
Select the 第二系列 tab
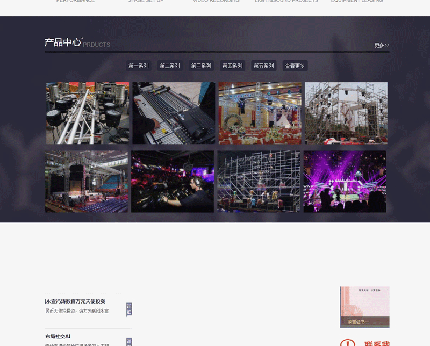pyautogui.click(x=170, y=66)
